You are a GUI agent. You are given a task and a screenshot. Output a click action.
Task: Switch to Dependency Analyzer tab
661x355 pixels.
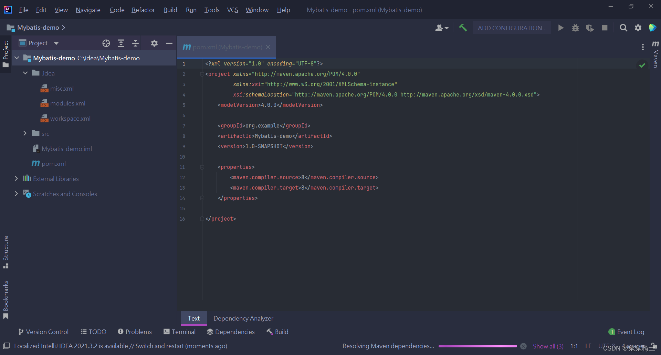(x=243, y=318)
